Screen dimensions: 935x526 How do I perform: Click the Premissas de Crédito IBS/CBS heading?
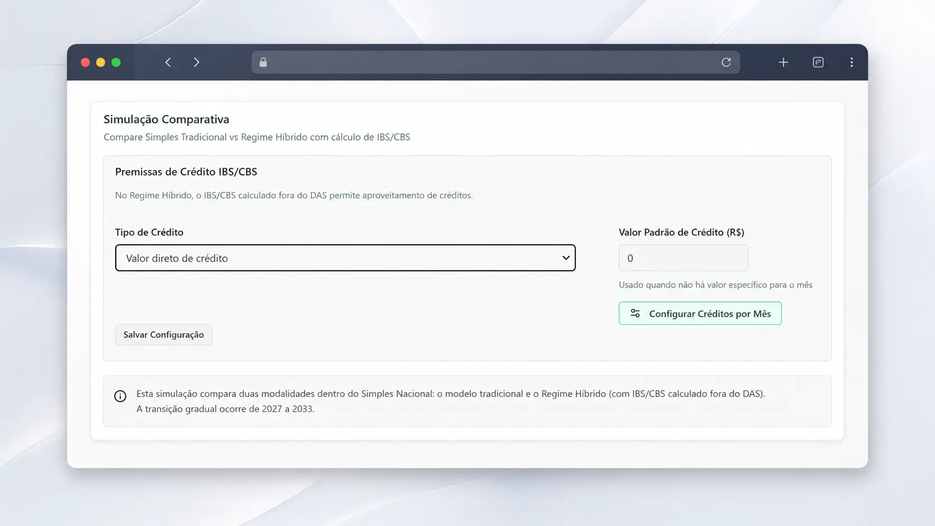186,172
